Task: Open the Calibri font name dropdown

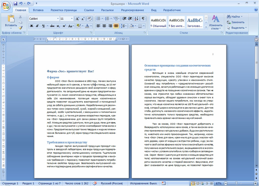Action: click(x=58, y=19)
